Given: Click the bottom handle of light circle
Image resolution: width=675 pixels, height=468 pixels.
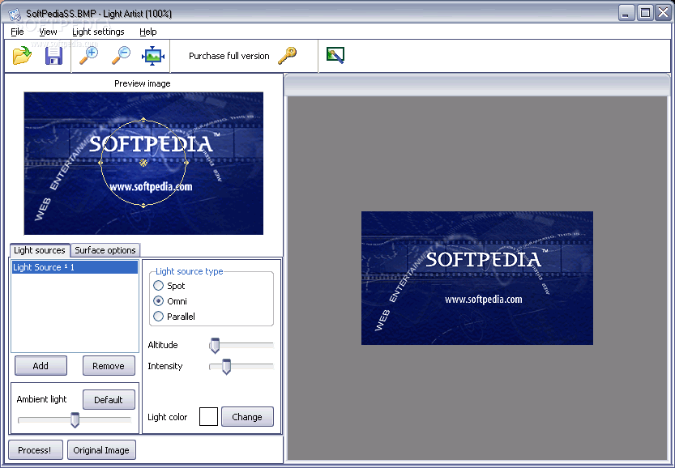Looking at the screenshot, I should 143,206.
